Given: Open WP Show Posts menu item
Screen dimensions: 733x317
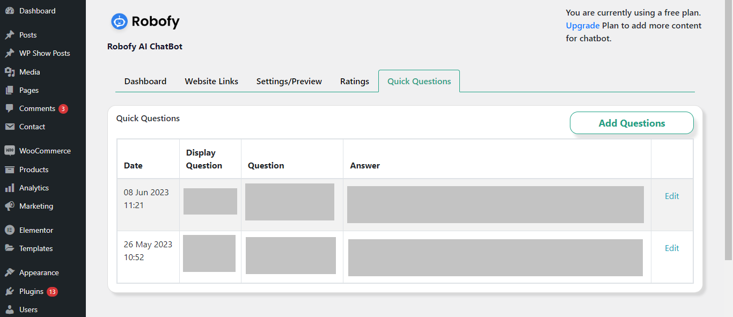Looking at the screenshot, I should click(45, 53).
